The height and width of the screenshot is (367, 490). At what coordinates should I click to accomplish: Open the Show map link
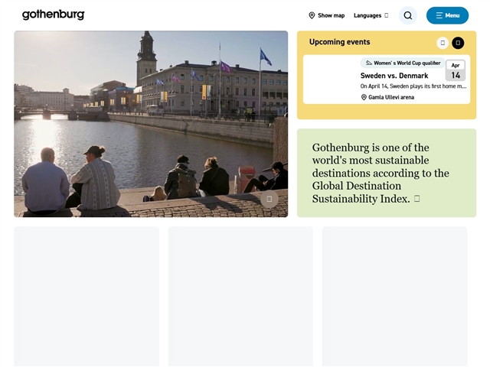[327, 15]
